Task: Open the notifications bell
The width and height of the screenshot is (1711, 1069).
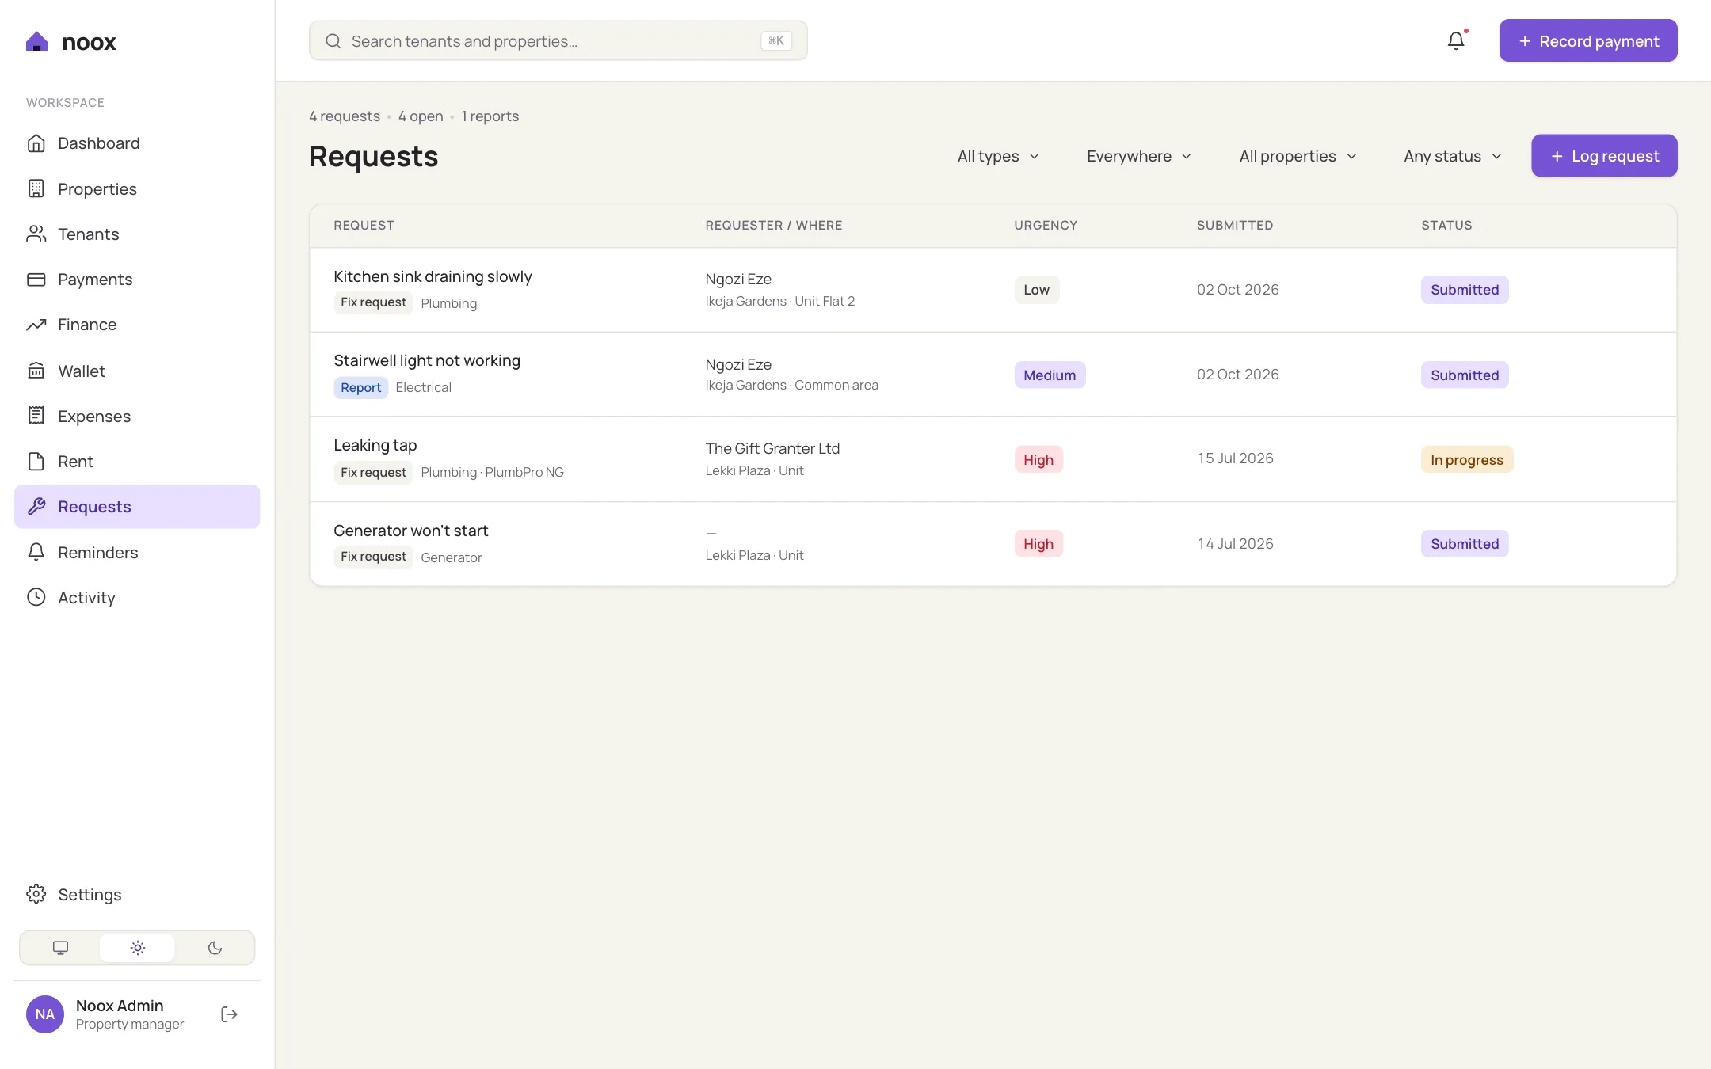Action: [1456, 40]
